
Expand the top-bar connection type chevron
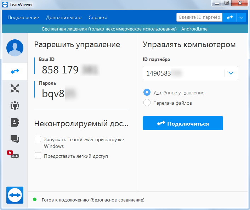point(241,17)
